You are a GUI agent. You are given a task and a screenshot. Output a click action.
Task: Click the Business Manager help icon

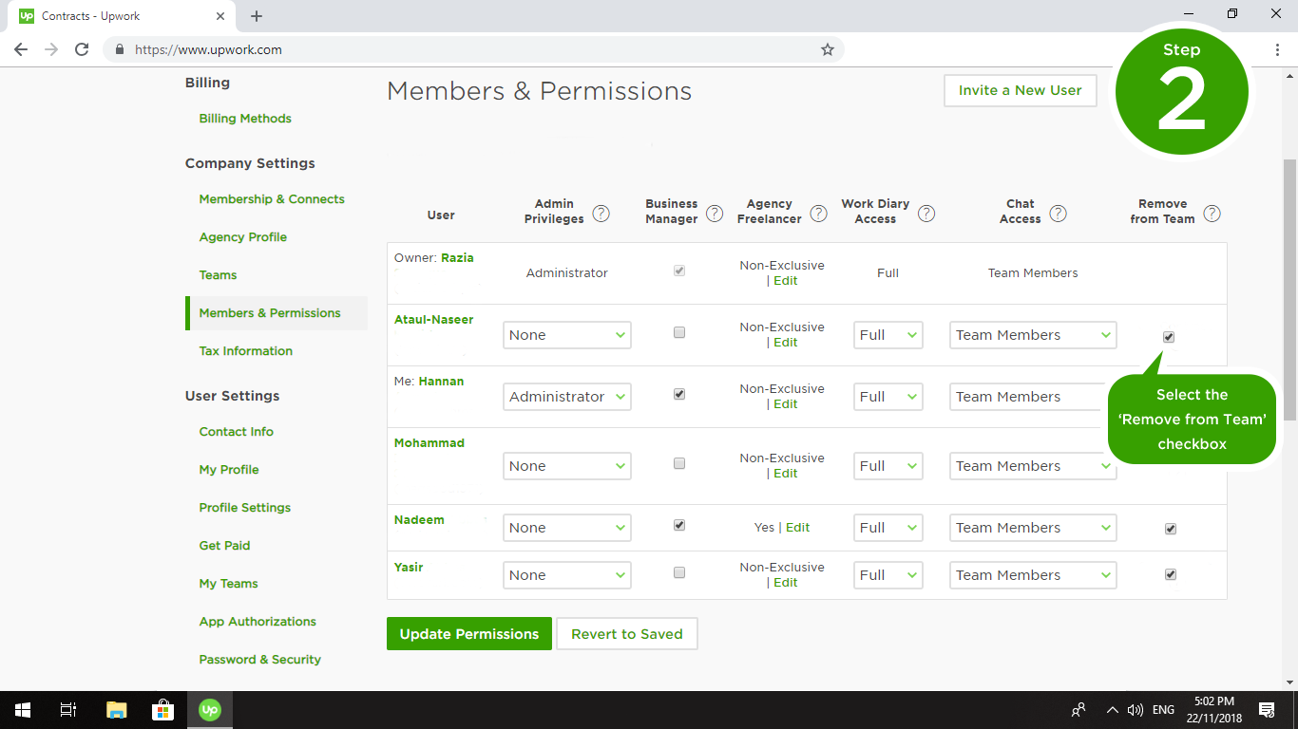pyautogui.click(x=715, y=214)
